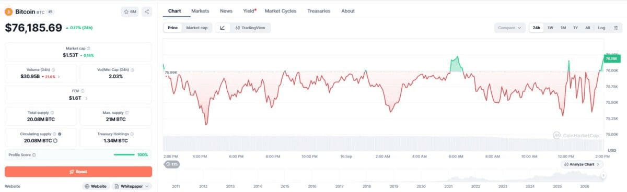Viewport: 627px width, 192px height.
Task: Select Price chart view
Action: [172, 28]
